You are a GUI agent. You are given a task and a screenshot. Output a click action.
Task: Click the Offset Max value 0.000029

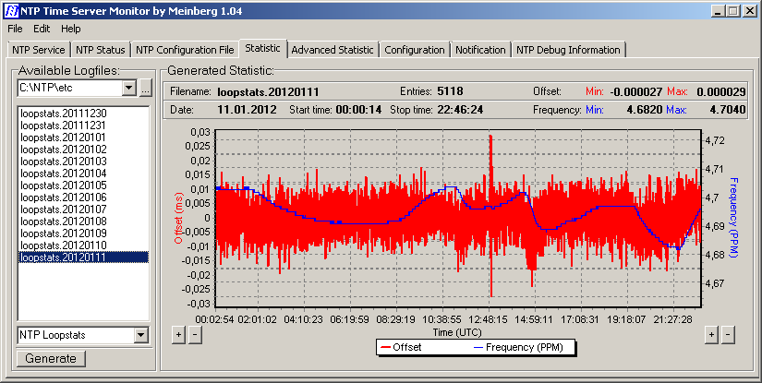tap(720, 91)
